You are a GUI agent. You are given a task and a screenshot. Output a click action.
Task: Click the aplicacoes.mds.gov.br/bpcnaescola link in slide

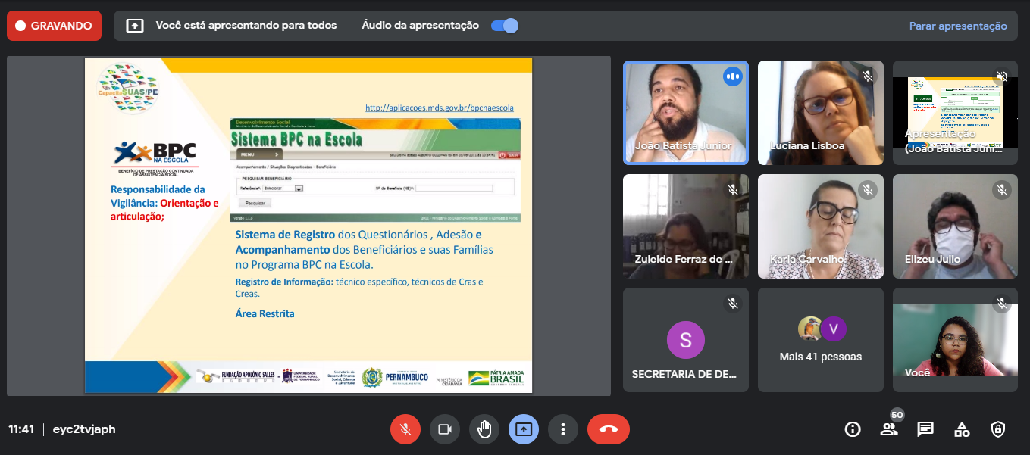tap(439, 108)
